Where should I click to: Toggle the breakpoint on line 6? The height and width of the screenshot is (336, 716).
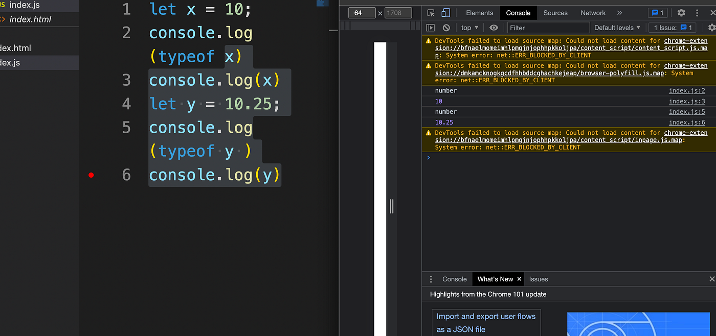pyautogui.click(x=91, y=175)
